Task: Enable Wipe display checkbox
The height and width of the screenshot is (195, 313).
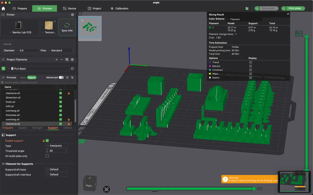Action: click(251, 74)
